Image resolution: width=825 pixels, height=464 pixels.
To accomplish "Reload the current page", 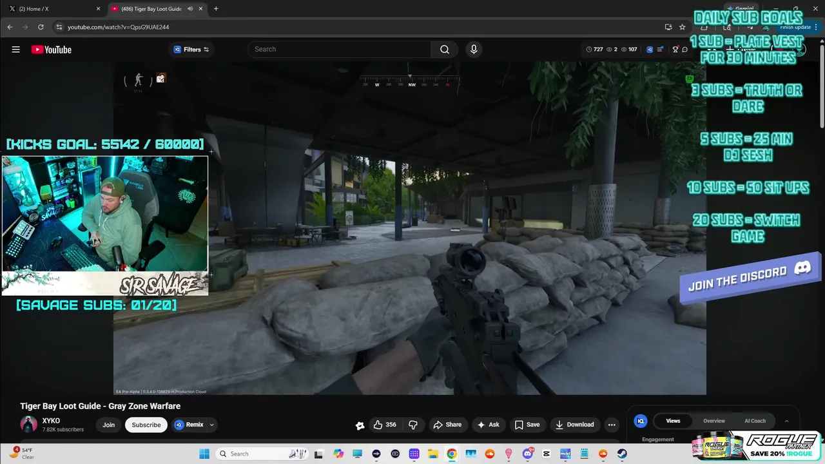I will pos(41,27).
